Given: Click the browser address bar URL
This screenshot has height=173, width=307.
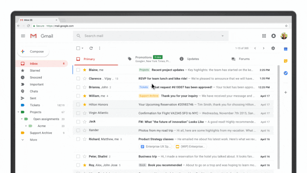Looking at the screenshot, I should pos(60,26).
